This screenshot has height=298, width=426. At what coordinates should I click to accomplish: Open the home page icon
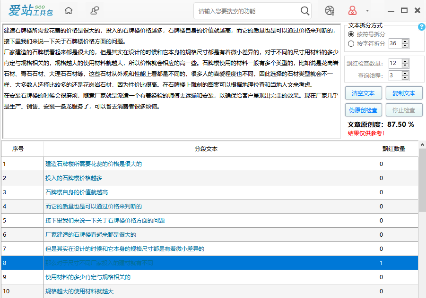(x=69, y=11)
